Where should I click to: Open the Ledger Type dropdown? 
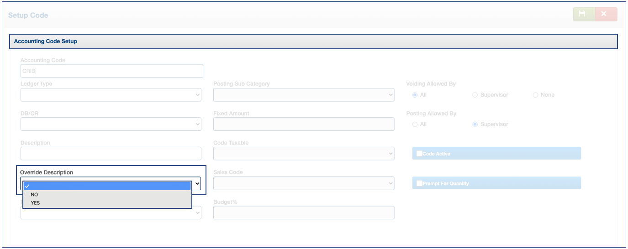click(111, 95)
